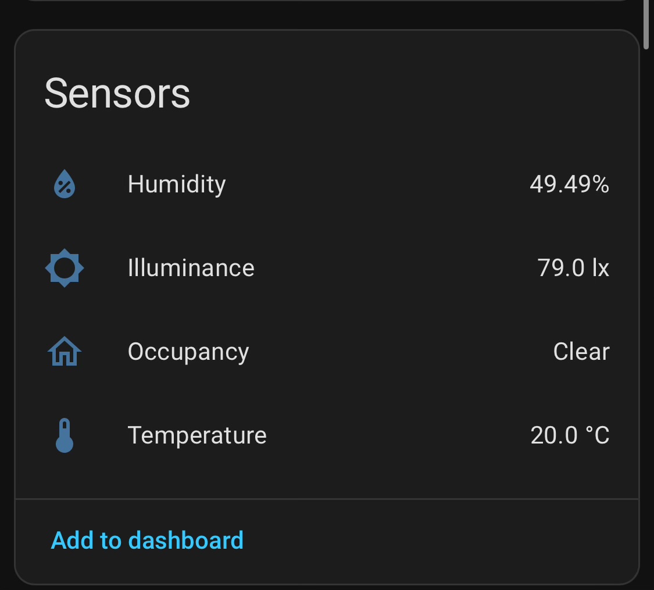
Task: Open the Temperature sensor entity
Action: [x=197, y=435]
